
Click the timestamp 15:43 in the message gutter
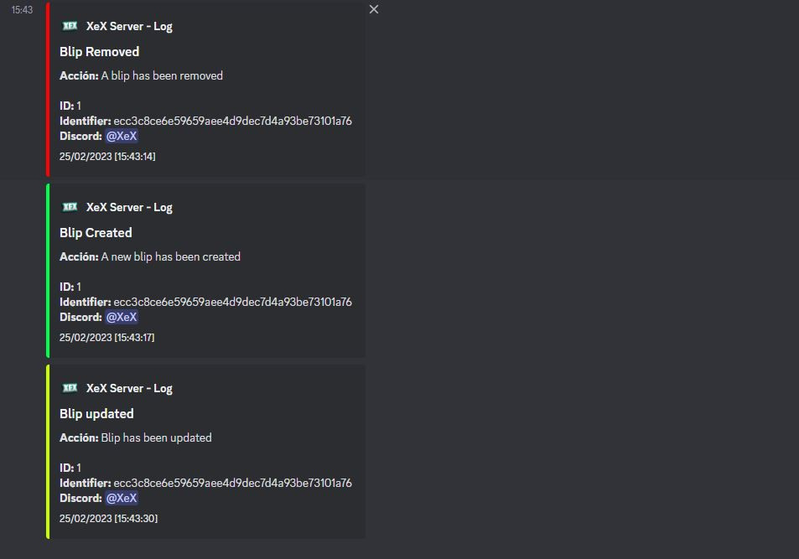tap(20, 10)
